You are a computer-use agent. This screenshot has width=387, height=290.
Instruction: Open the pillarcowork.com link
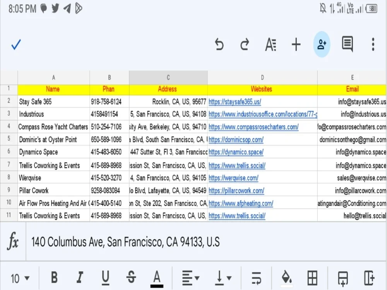point(236,191)
